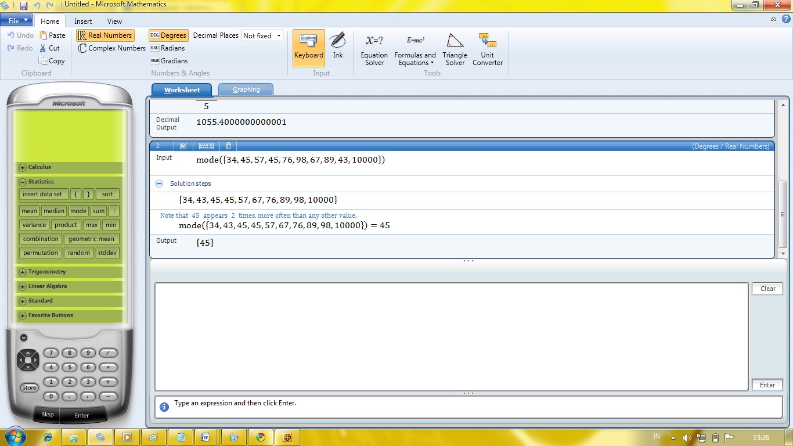The width and height of the screenshot is (793, 446).
Task: Click the median statistics button
Action: [x=54, y=211]
